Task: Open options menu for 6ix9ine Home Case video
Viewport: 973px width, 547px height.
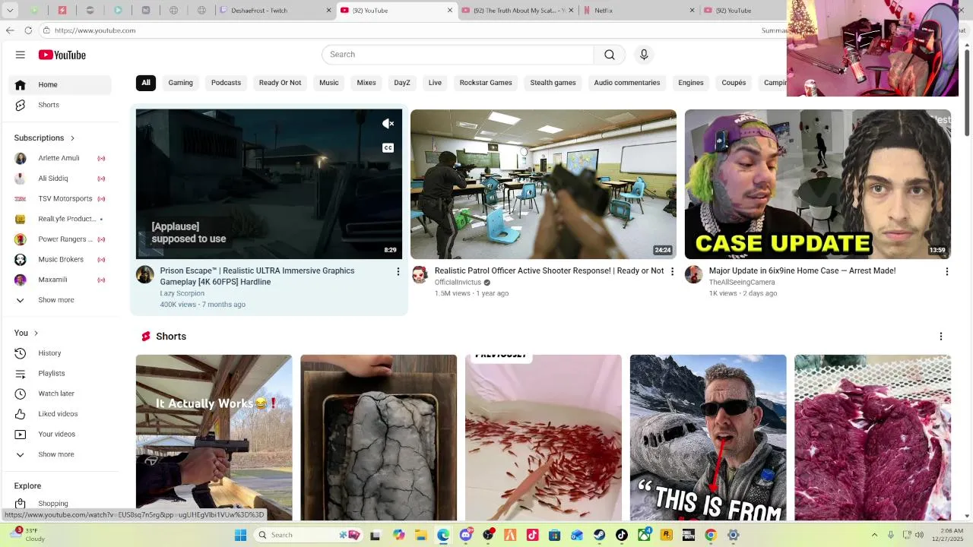Action: 946,271
